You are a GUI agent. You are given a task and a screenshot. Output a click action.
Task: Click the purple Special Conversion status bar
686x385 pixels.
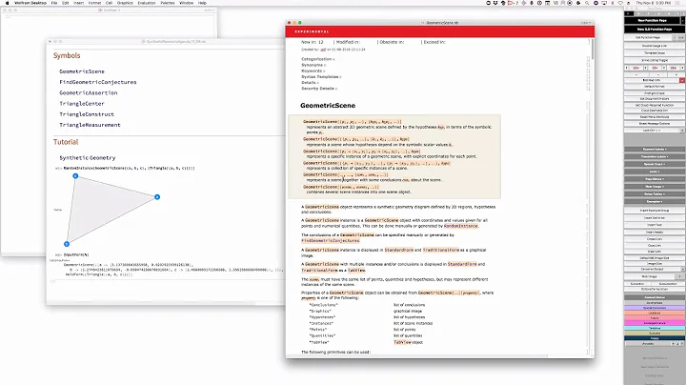[655, 308]
